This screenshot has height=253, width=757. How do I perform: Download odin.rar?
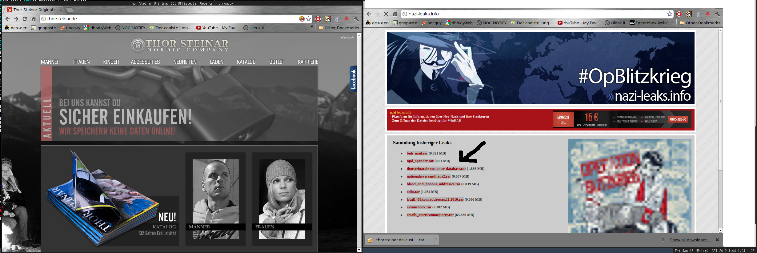[x=413, y=192]
